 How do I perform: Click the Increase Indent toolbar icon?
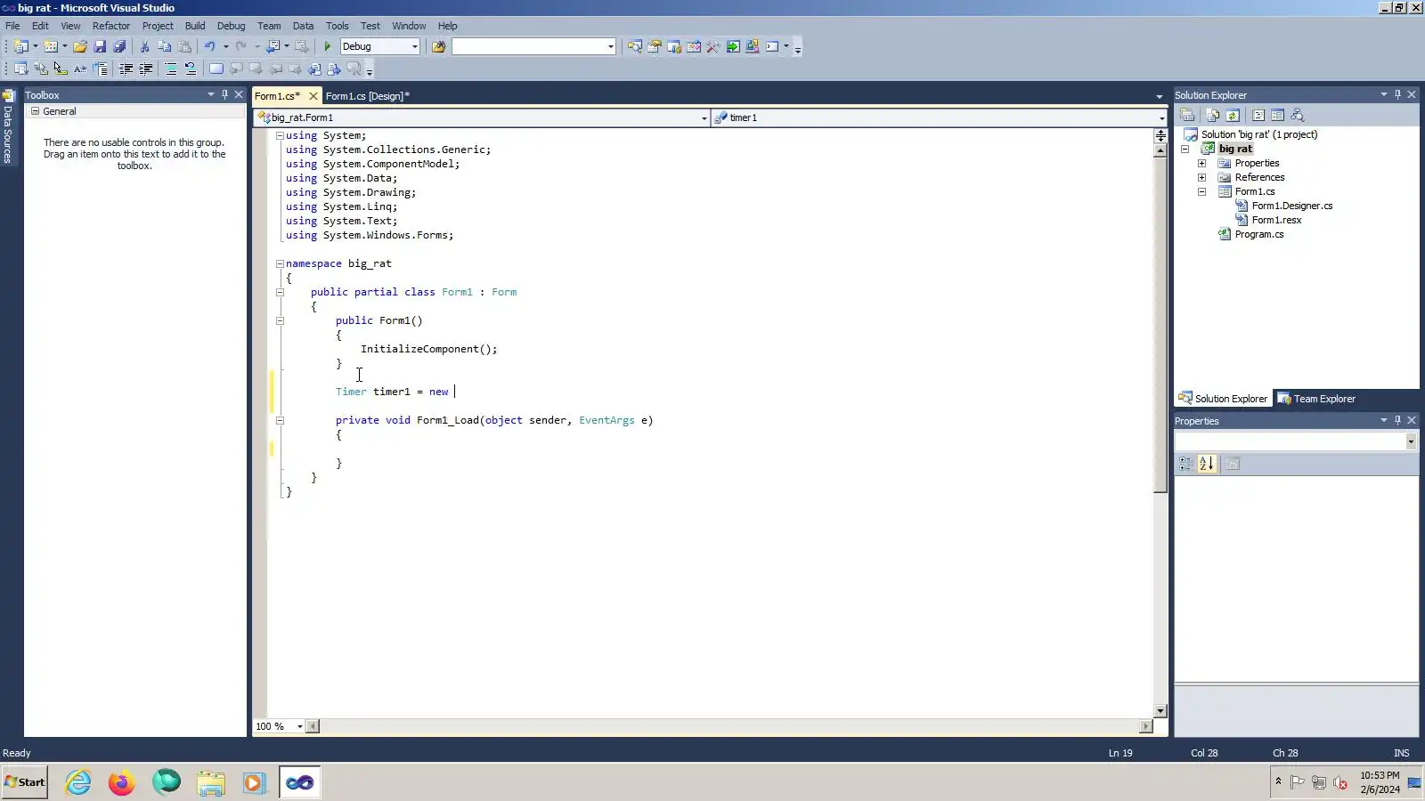coord(146,69)
